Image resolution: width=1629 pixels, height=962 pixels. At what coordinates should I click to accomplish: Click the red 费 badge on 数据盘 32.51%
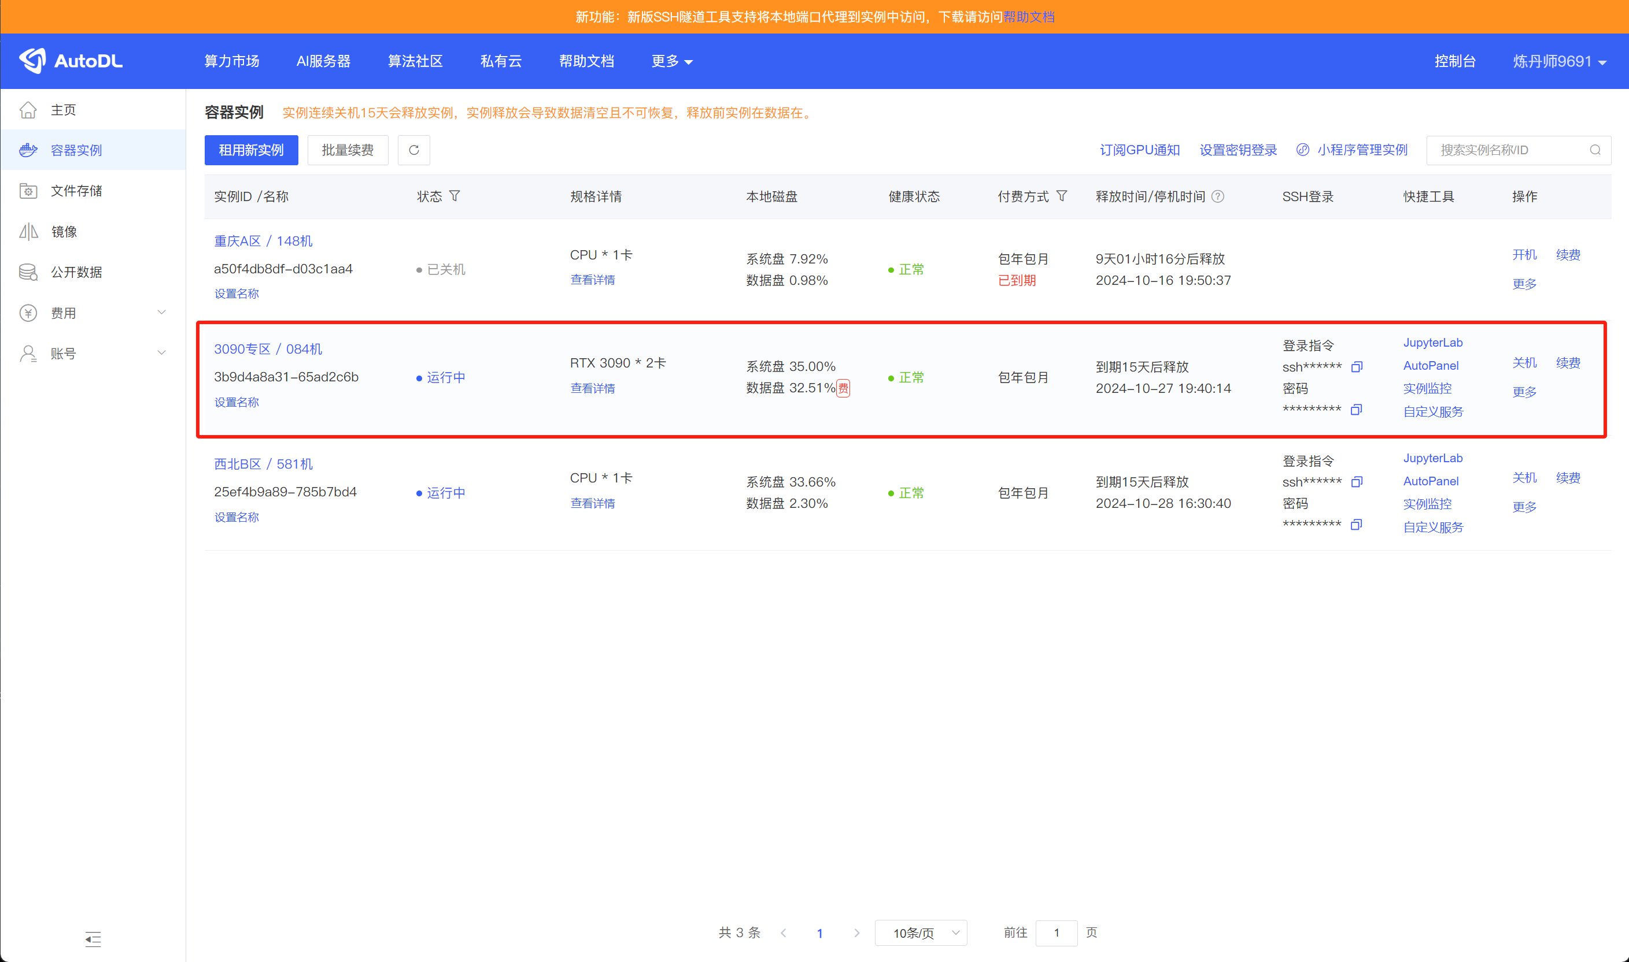click(x=843, y=388)
